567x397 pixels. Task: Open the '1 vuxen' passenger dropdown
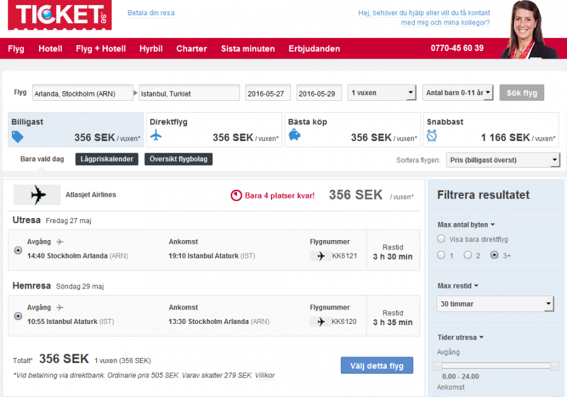coord(382,93)
